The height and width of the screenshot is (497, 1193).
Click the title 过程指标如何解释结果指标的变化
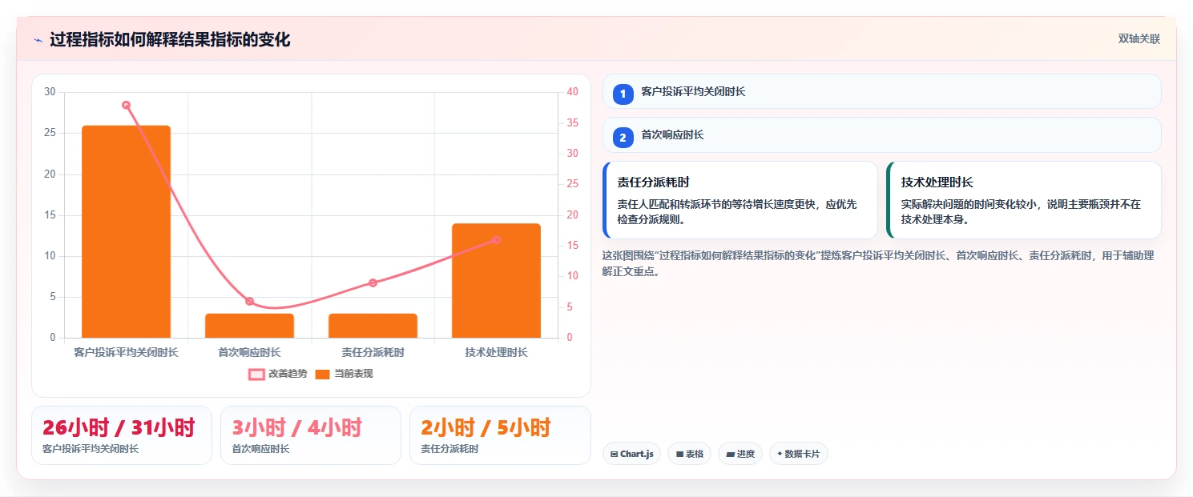click(170, 40)
